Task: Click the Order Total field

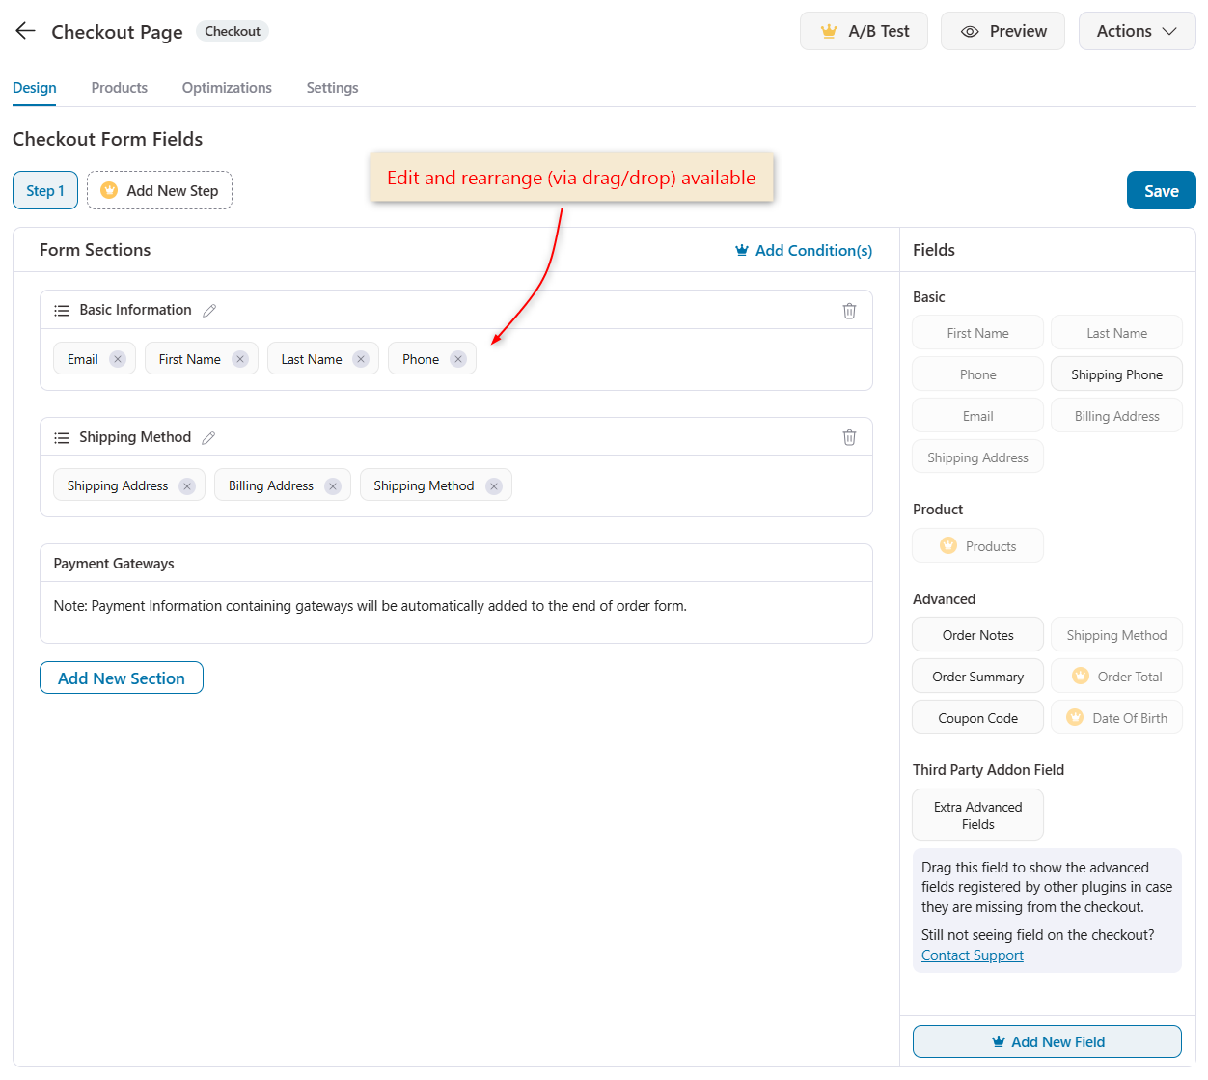Action: pyautogui.click(x=1116, y=677)
